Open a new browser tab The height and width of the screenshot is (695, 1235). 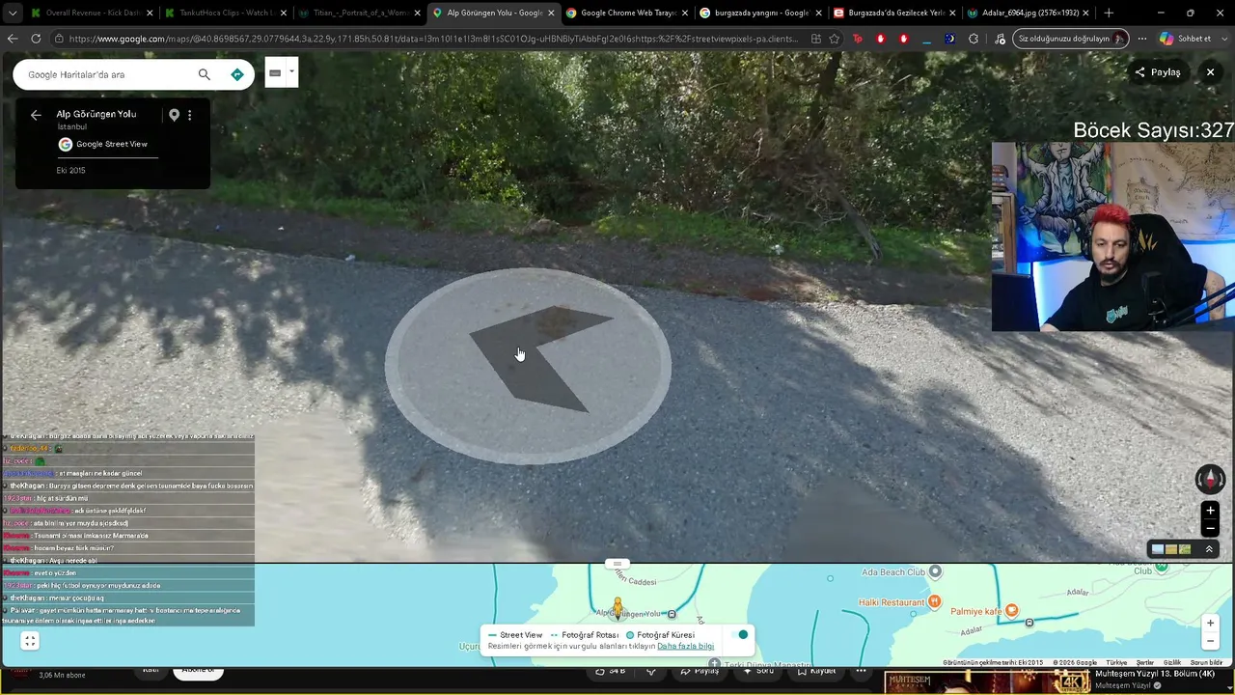point(1108,14)
